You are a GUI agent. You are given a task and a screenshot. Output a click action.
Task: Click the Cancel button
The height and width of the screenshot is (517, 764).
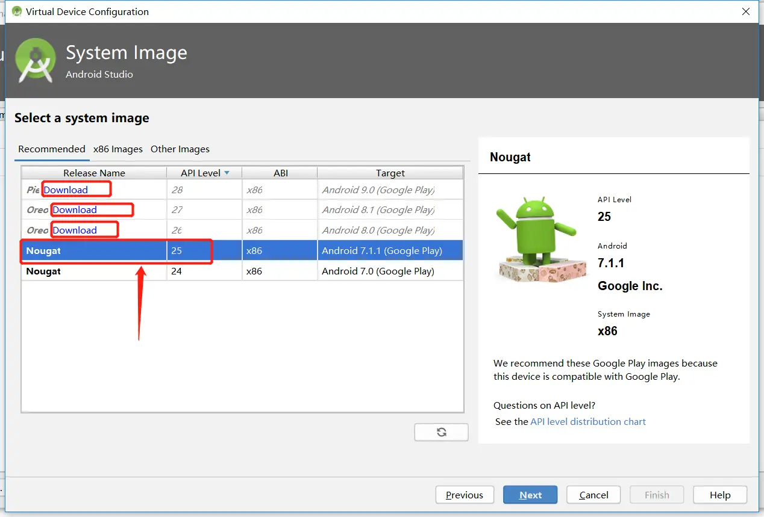tap(593, 495)
